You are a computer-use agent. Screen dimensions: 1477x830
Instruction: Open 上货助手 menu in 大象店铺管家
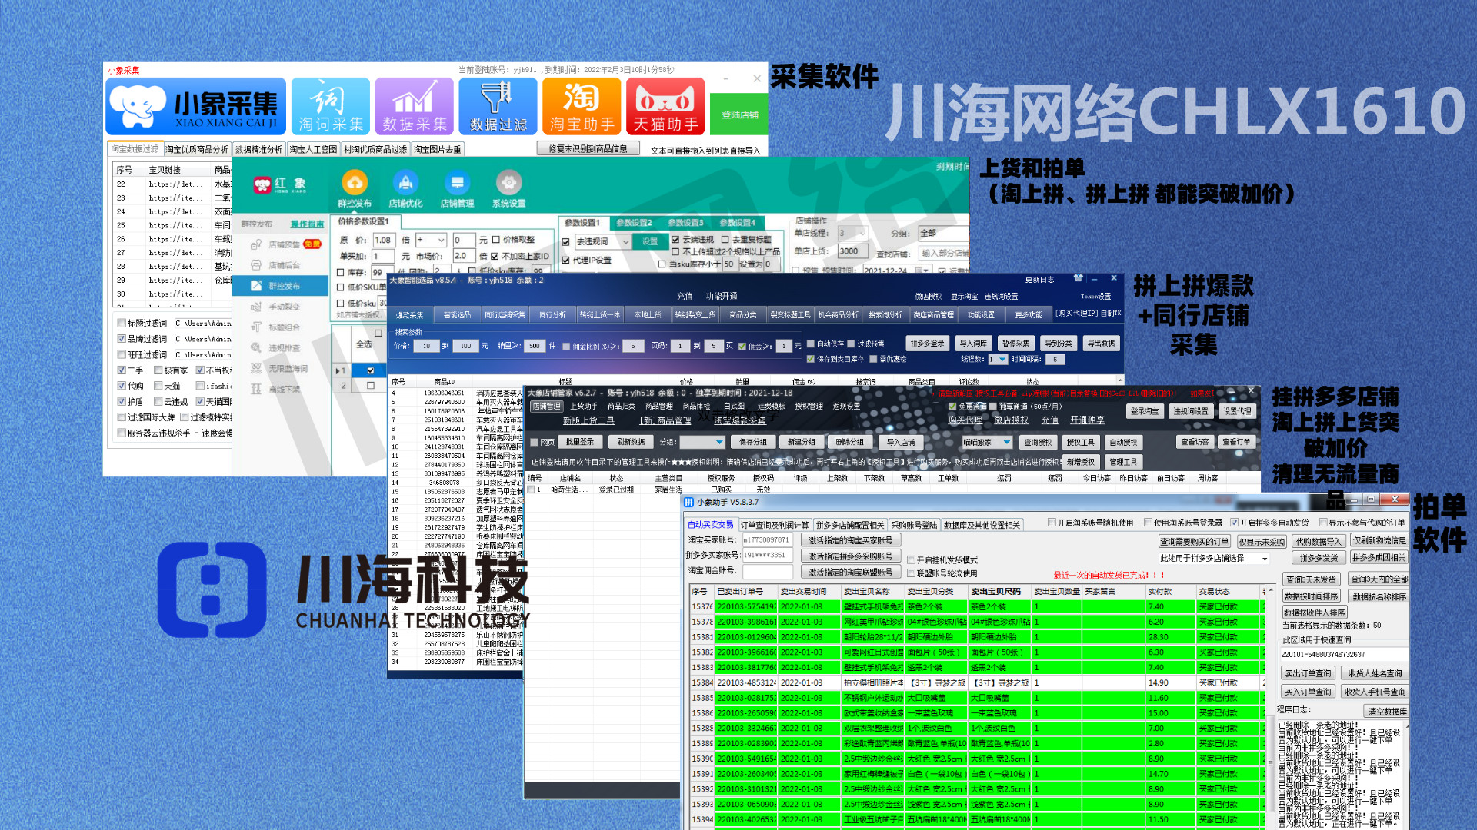coord(583,407)
